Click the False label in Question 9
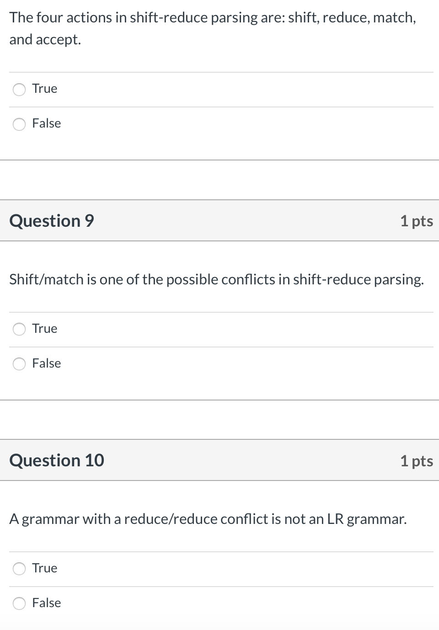The image size is (439, 630). [46, 363]
